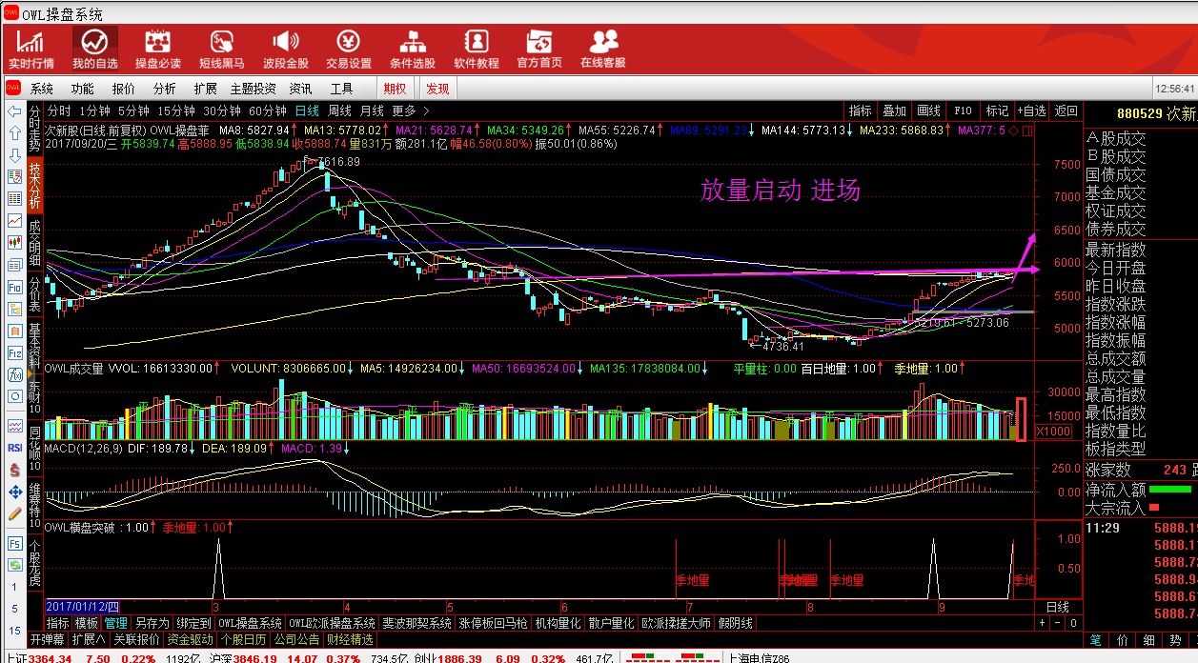The height and width of the screenshot is (663, 1198).
Task: Click the F5 icon in left sidebar
Action: (14, 543)
